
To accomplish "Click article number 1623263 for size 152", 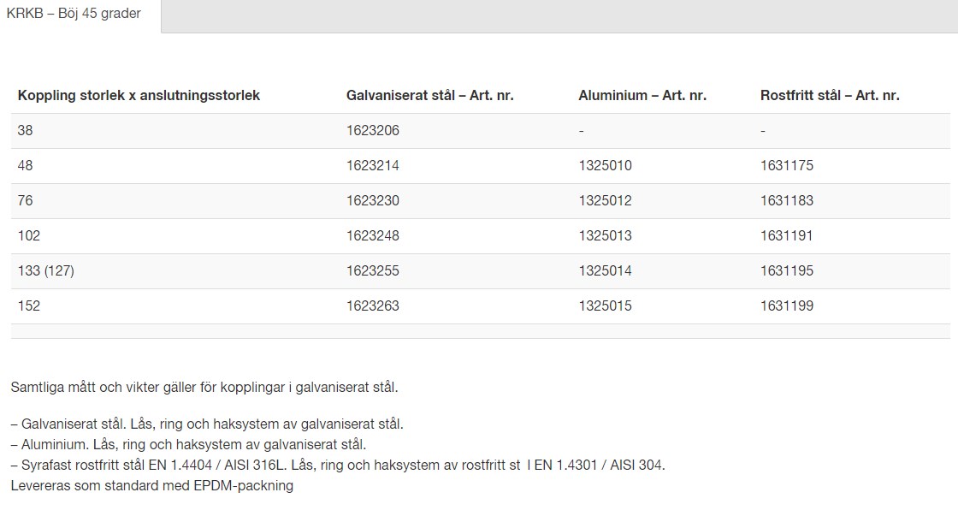I will point(374,305).
